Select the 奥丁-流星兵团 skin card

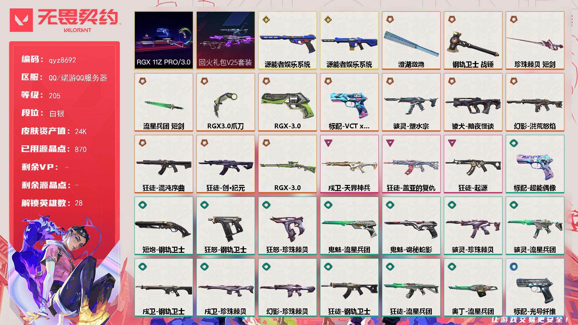pyautogui.click(x=473, y=287)
